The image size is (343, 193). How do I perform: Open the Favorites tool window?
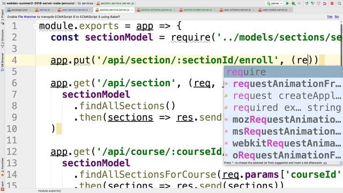pyautogui.click(x=2, y=167)
